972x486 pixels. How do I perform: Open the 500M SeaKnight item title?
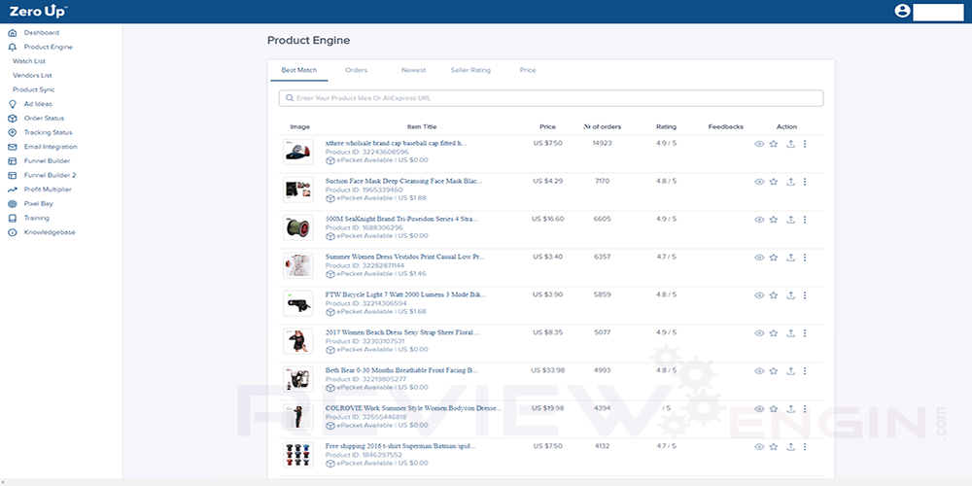tap(401, 219)
